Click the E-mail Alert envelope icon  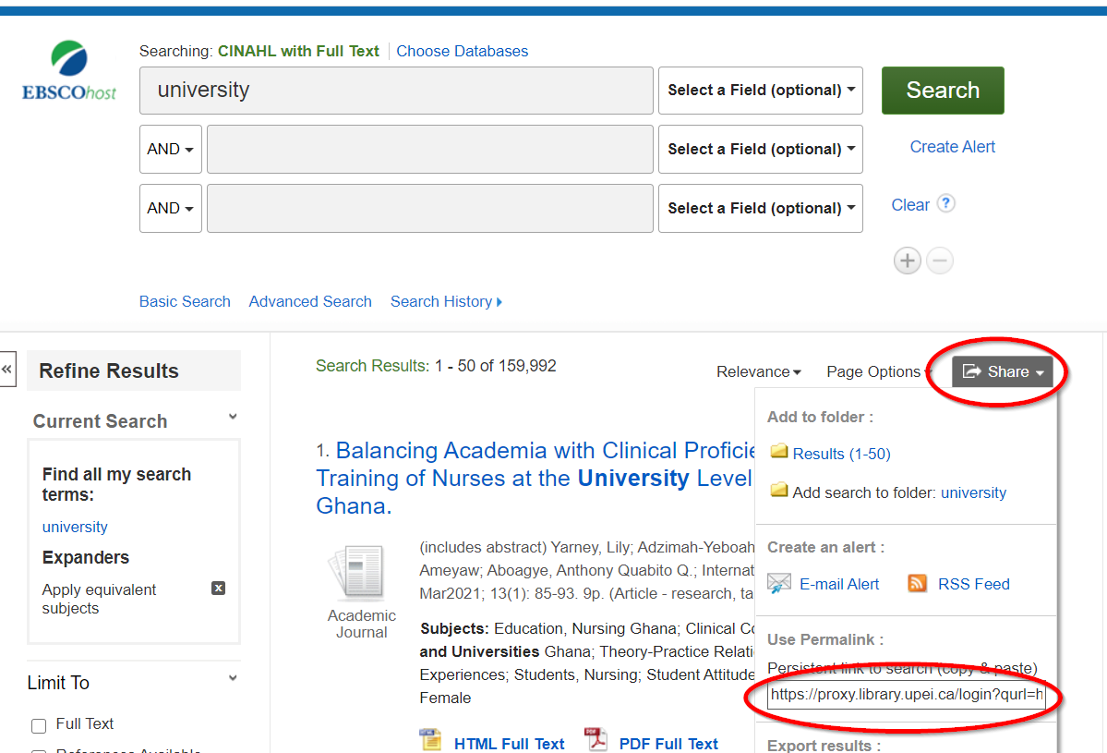pos(779,584)
